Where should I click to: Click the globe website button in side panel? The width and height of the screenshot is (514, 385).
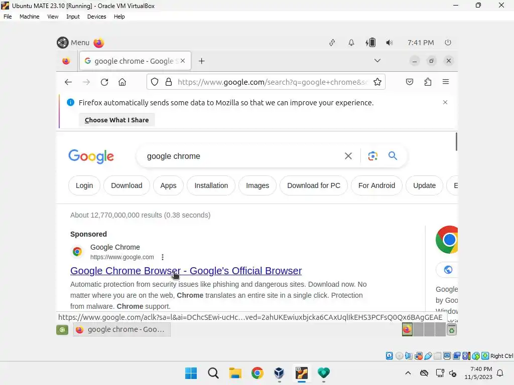(447, 270)
